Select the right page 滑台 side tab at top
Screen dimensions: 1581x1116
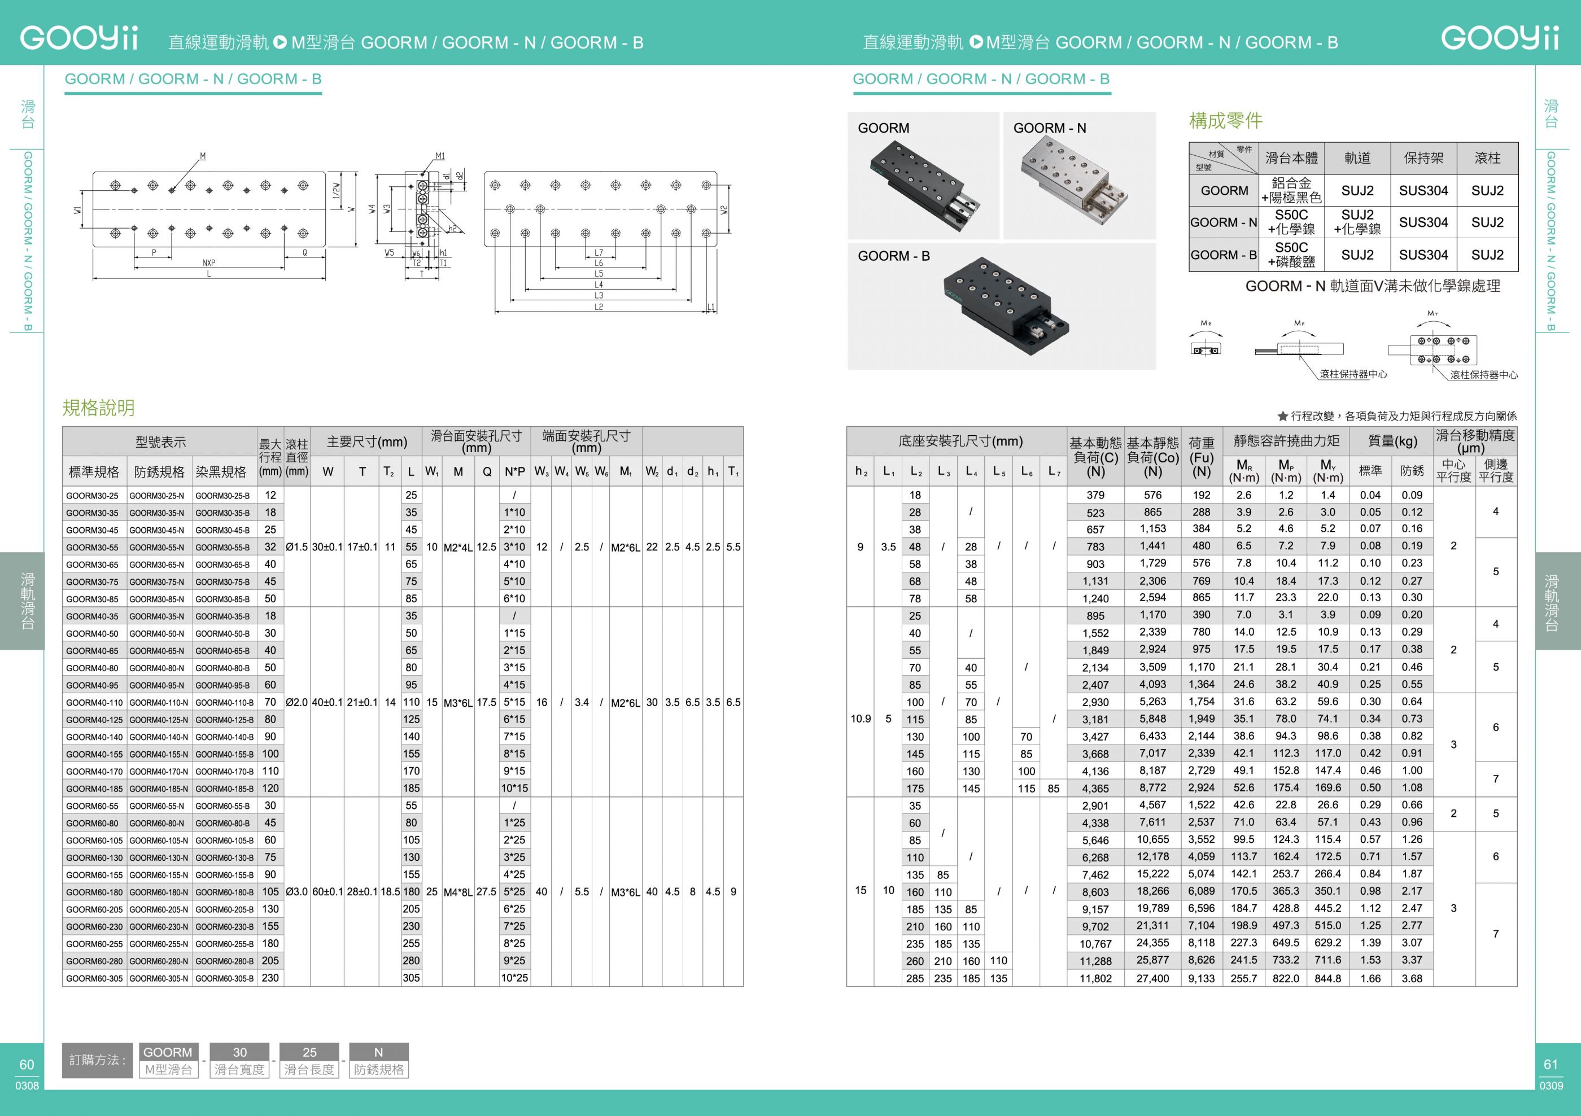click(x=1551, y=114)
